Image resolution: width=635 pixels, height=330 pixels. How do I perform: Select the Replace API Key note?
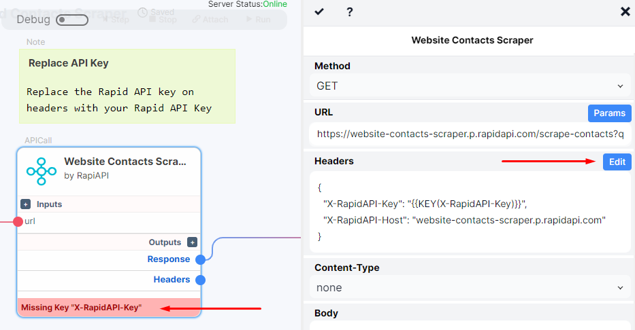click(x=127, y=86)
